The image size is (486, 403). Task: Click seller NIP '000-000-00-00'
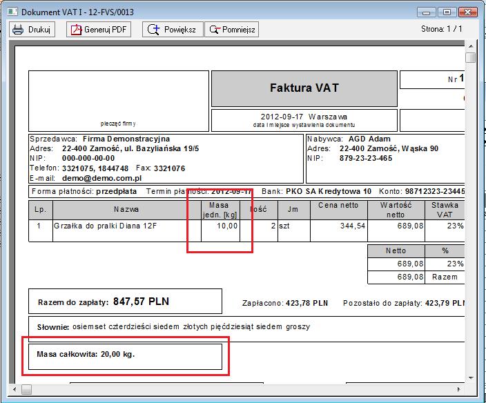point(88,158)
